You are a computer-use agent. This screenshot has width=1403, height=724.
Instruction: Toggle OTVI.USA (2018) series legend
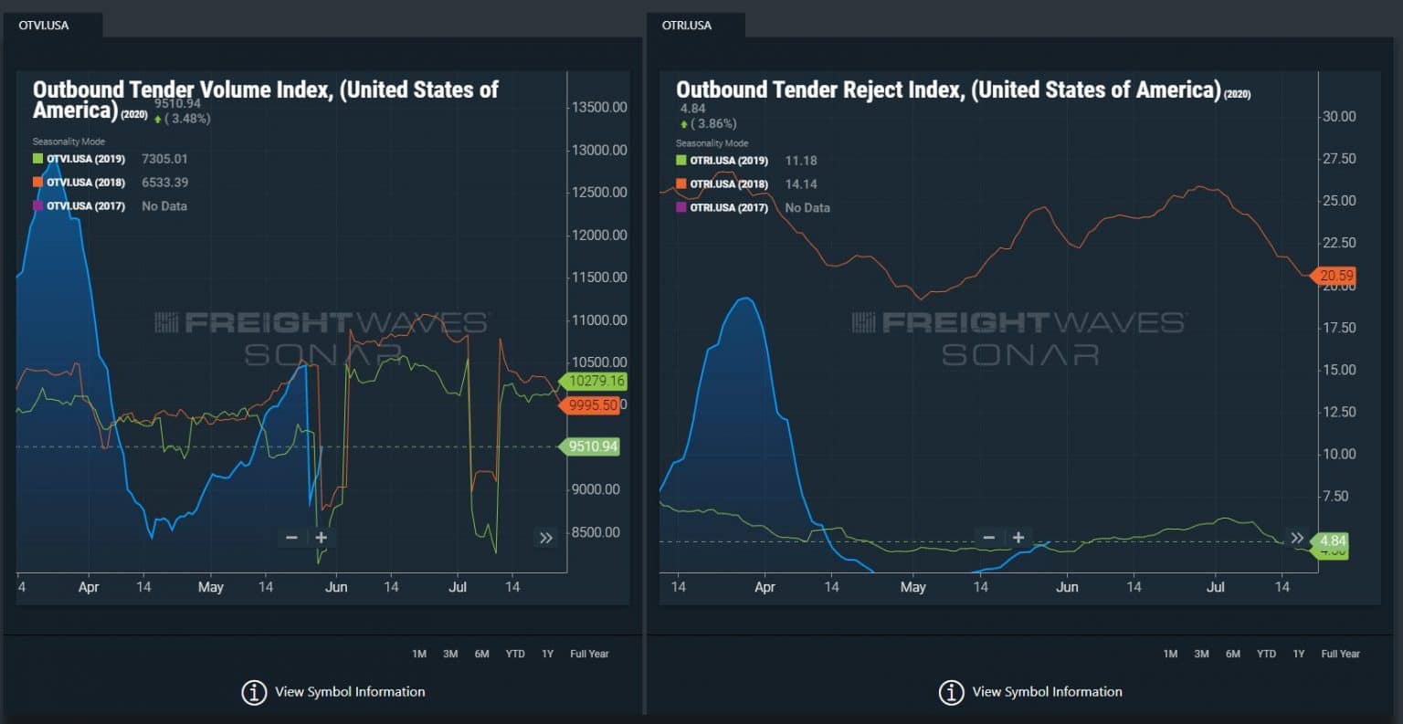[x=85, y=183]
